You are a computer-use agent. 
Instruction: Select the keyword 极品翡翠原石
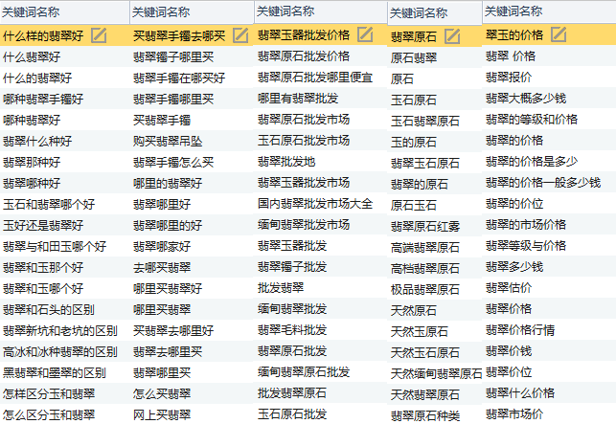(x=424, y=289)
